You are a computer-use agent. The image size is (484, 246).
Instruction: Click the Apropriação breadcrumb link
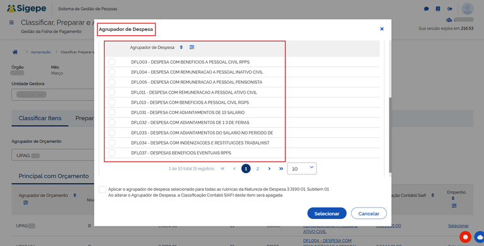41,52
